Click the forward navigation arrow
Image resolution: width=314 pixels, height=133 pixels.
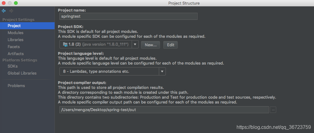pyautogui.click(x=11, y=11)
